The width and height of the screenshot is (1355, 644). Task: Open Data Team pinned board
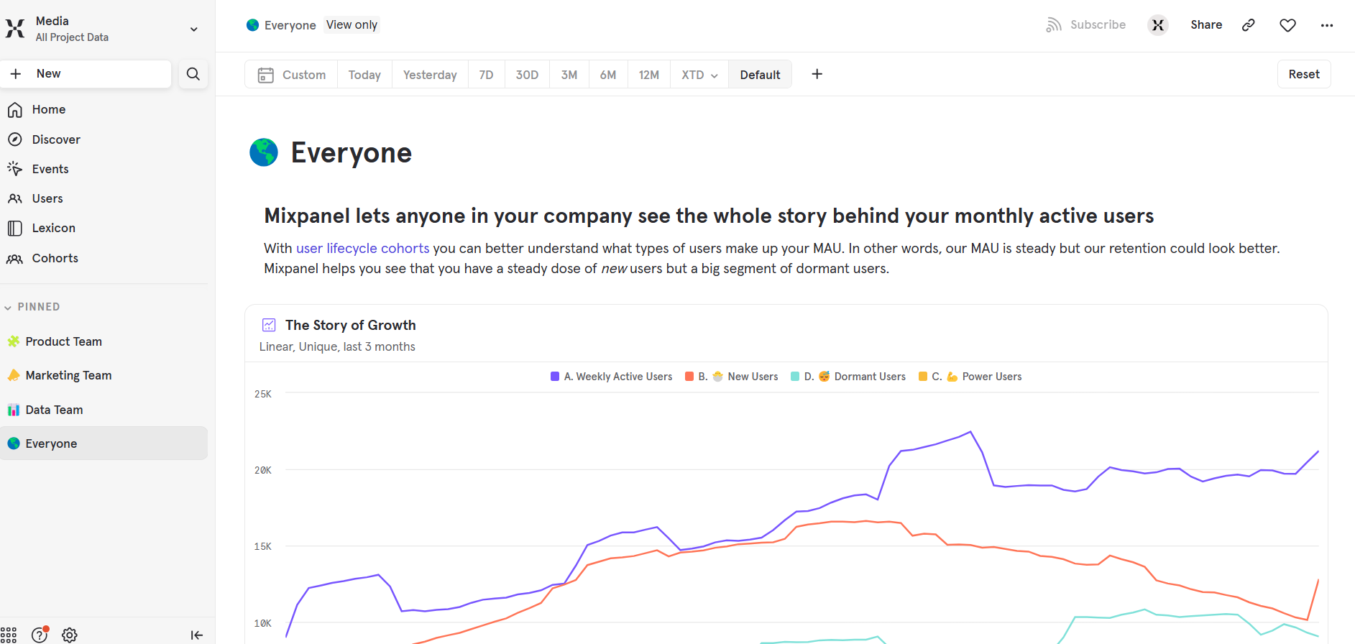pyautogui.click(x=54, y=410)
